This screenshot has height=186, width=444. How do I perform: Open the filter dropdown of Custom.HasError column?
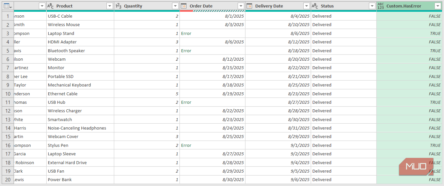click(x=438, y=6)
